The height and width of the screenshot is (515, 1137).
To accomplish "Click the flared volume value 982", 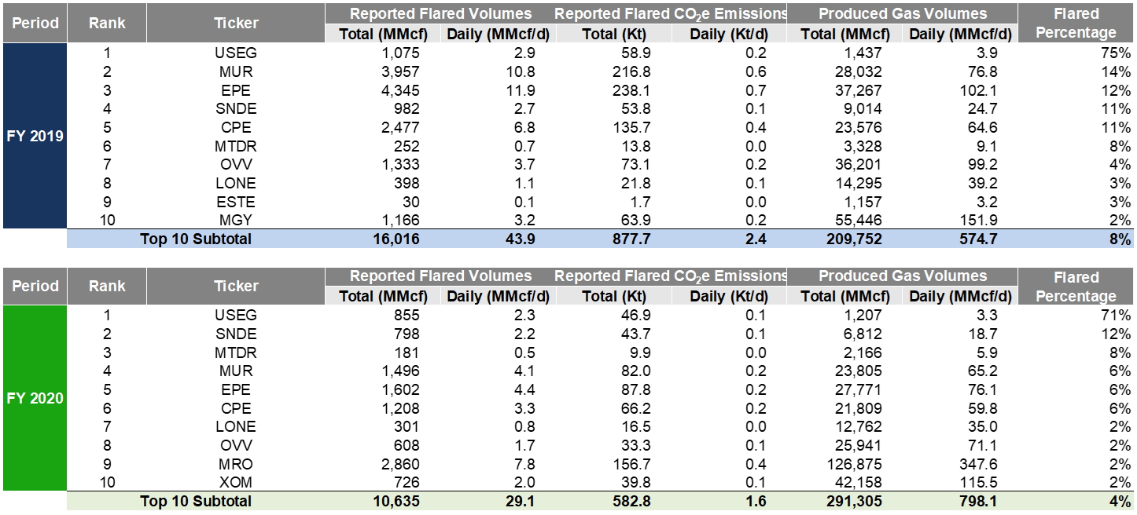I will tap(407, 109).
